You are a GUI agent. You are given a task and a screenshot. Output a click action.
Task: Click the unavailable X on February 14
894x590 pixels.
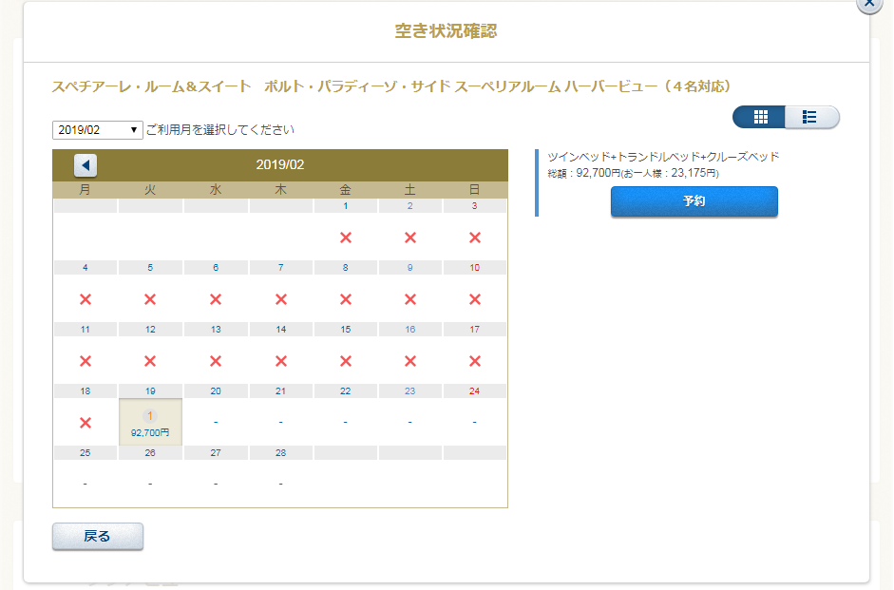click(x=280, y=361)
